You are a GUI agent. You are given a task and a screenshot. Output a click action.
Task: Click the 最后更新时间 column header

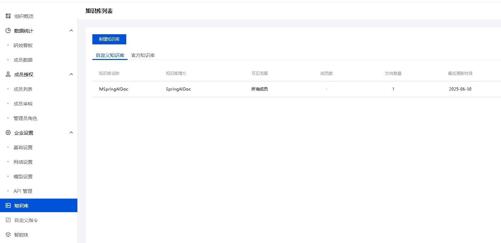[460, 74]
